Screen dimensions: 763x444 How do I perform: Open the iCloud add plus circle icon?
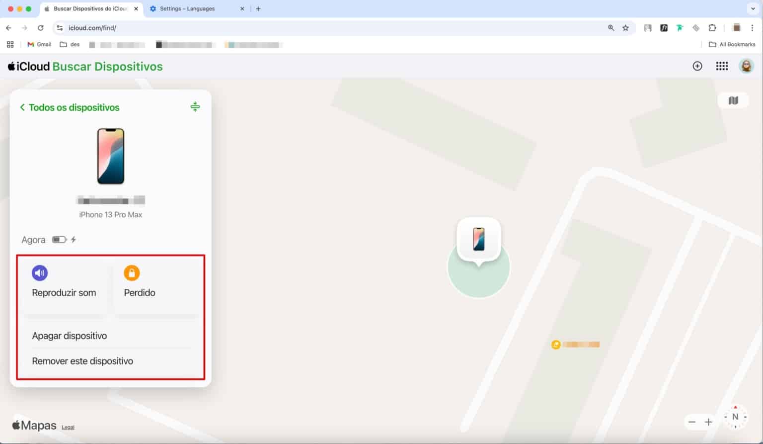pos(697,66)
